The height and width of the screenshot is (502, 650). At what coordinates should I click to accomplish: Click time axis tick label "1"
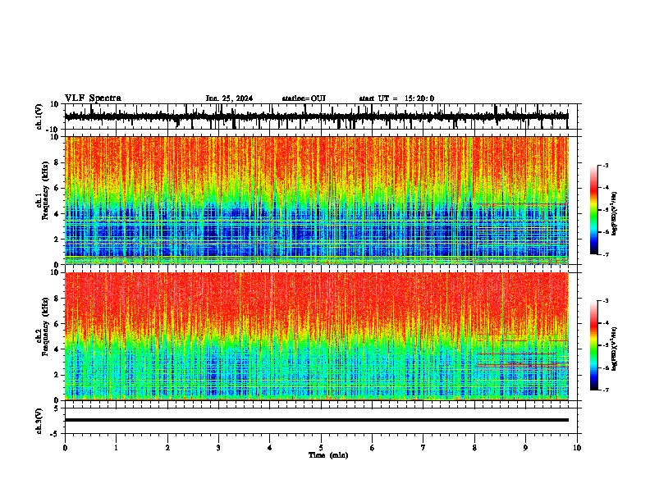[x=116, y=448]
